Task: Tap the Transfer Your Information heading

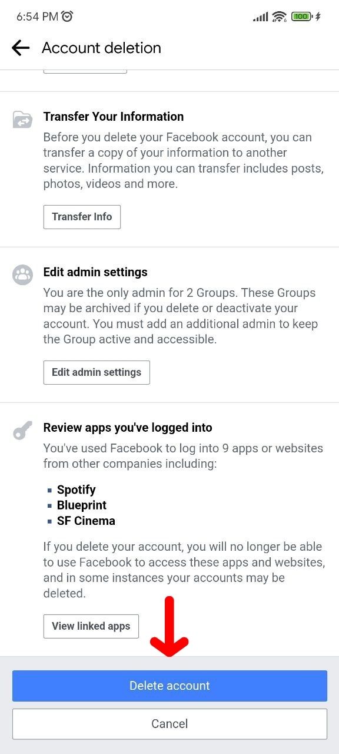Action: (114, 117)
